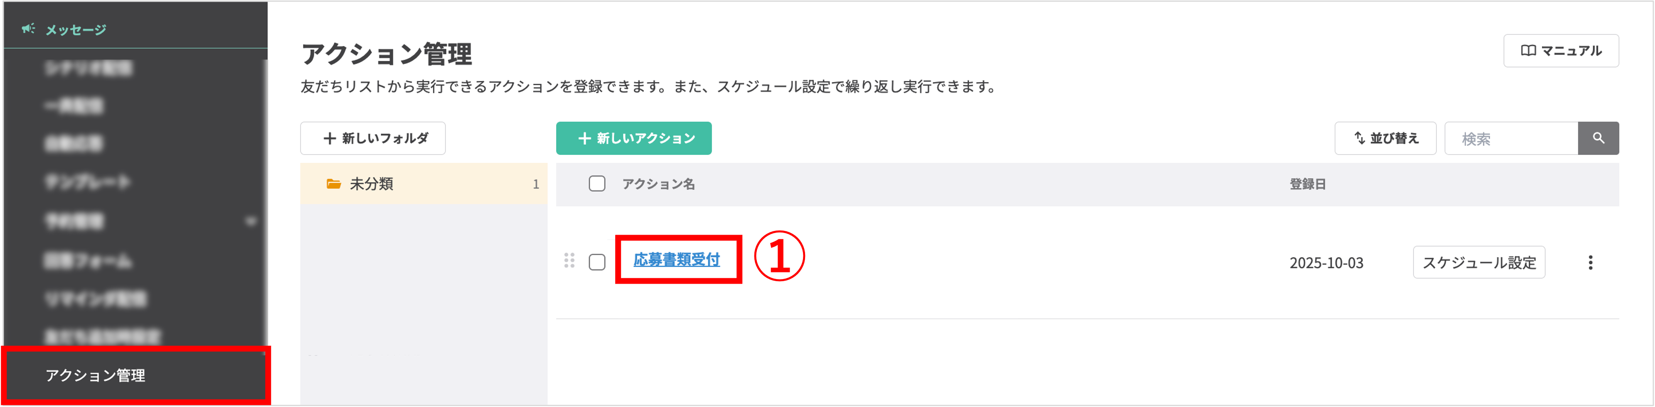The height and width of the screenshot is (407, 1655).
Task: Check the select-all checkbox in the アクション名 header
Action: pyautogui.click(x=597, y=184)
